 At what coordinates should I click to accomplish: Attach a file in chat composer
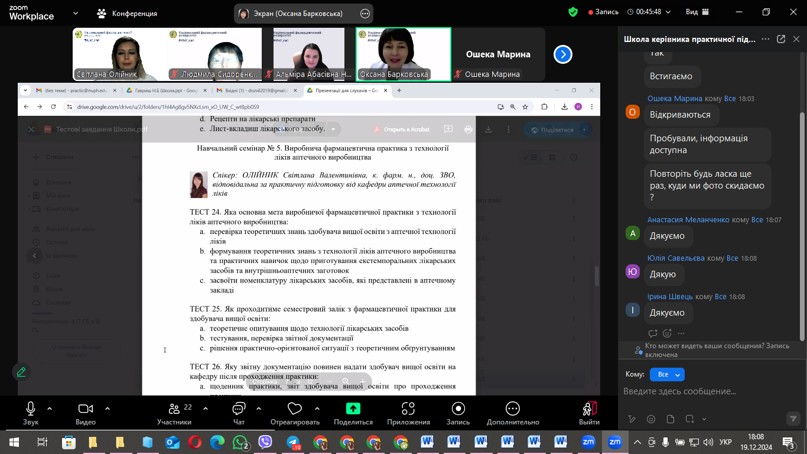point(670,419)
